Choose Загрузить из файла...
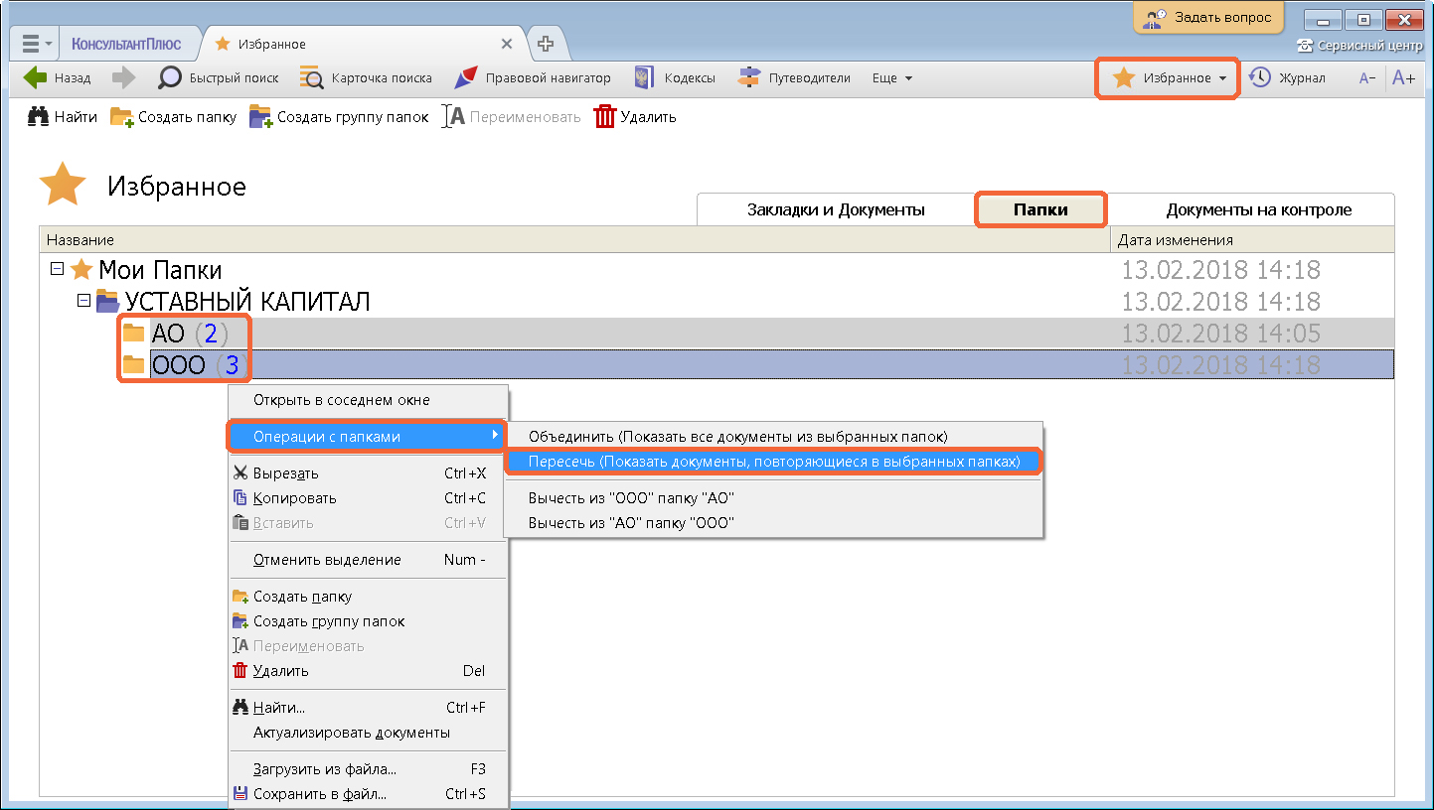1434x810 pixels. [369, 769]
